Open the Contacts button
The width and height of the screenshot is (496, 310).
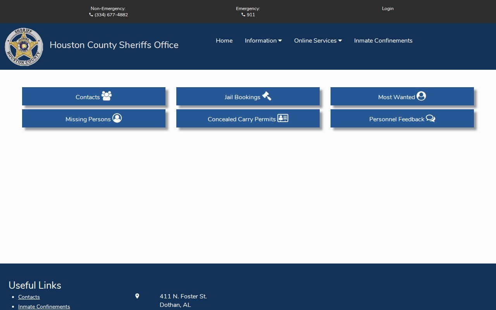(94, 96)
